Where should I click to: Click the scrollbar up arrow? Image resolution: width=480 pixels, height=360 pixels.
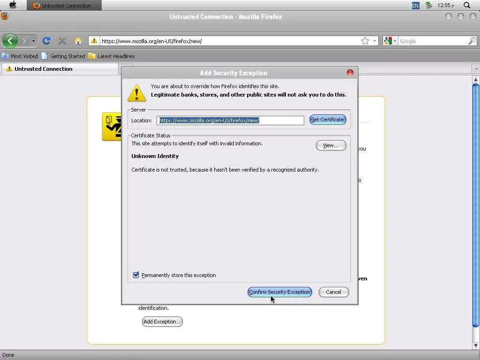(x=476, y=80)
